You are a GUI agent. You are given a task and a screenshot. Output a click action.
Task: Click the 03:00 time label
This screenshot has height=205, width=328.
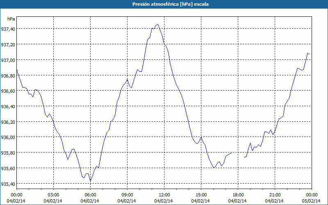click(x=53, y=195)
